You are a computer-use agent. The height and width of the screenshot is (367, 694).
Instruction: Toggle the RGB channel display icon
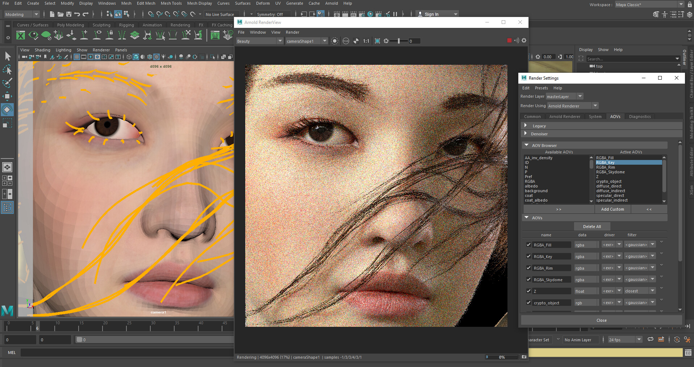pos(346,41)
